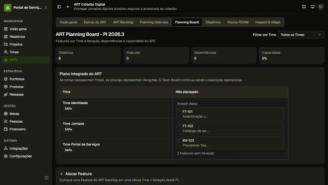The height and width of the screenshot is (185, 328).
Task: Select the Planning Board tab
Action: [187, 22]
